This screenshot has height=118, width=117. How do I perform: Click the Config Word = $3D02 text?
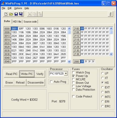[24, 100]
